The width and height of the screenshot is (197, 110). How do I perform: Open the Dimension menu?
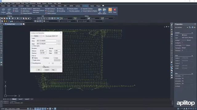[33, 3]
